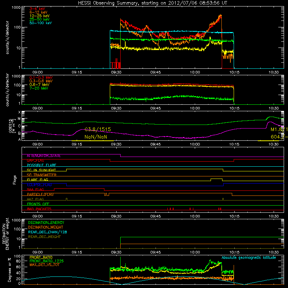Click the C3.8/1515 flare annotation

98,129
